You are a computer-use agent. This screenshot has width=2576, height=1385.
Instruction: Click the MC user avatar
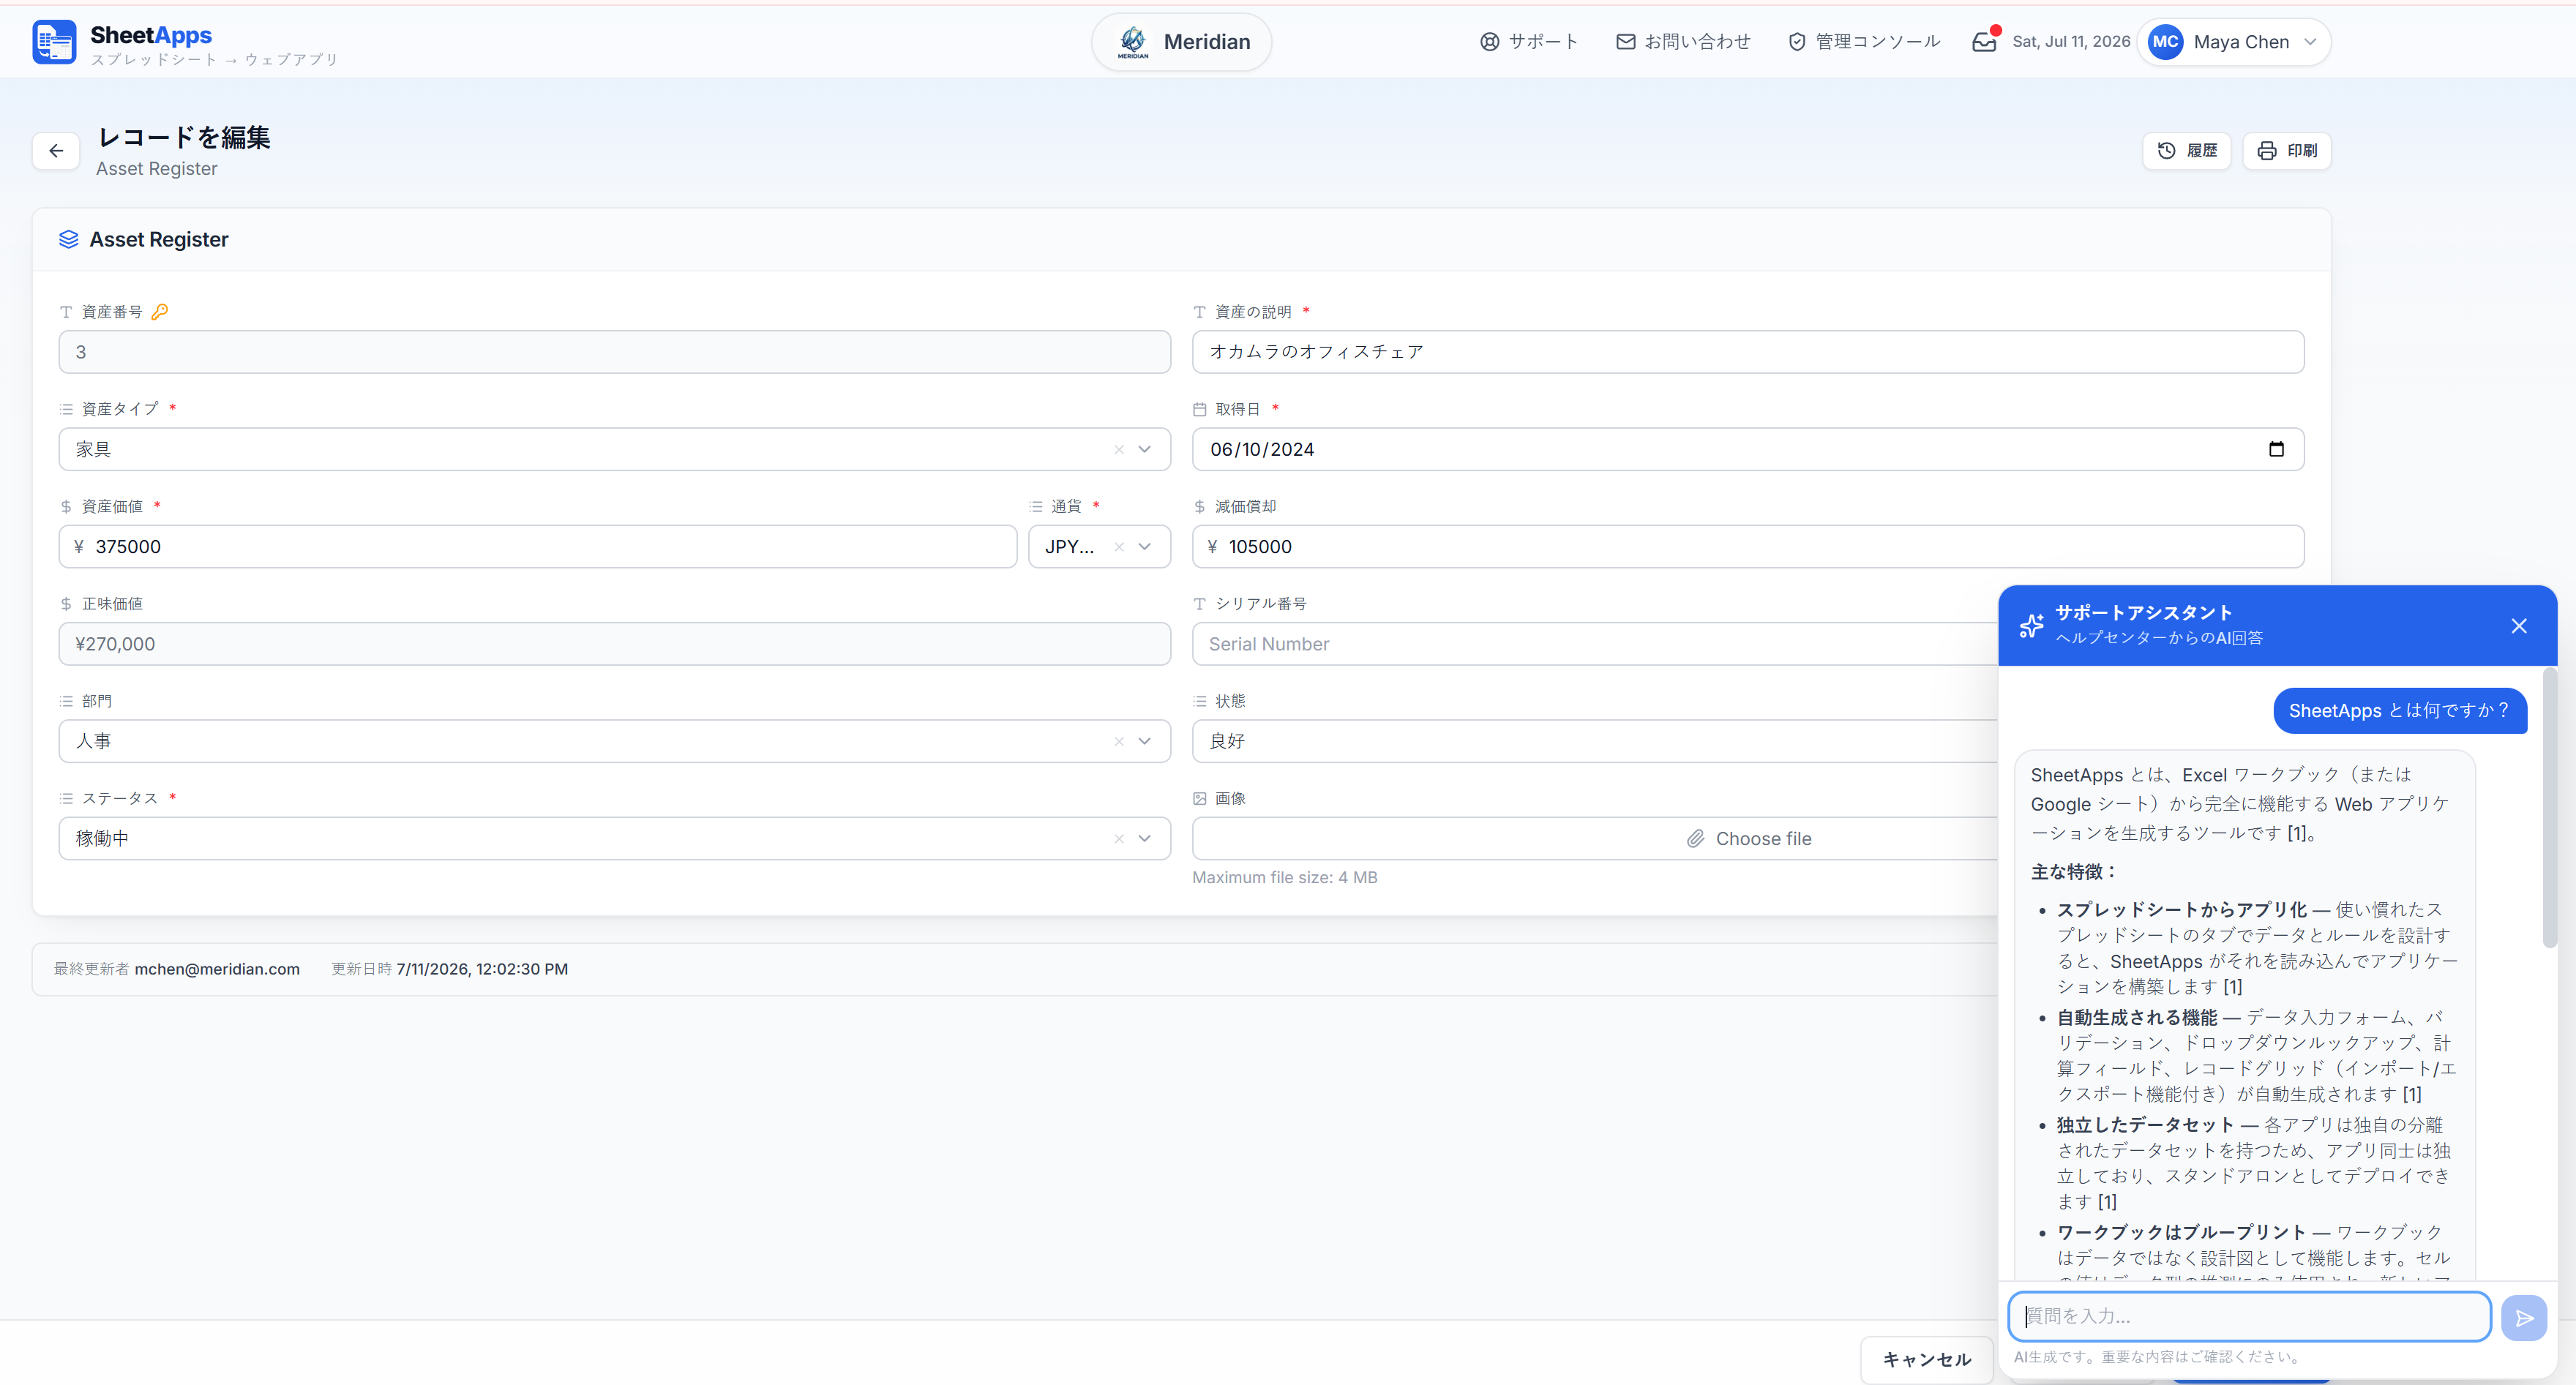[x=2165, y=42]
